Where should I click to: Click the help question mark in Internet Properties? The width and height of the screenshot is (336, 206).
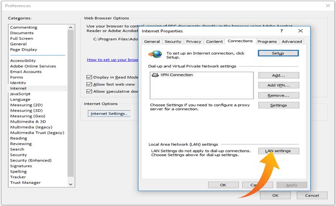(x=281, y=31)
